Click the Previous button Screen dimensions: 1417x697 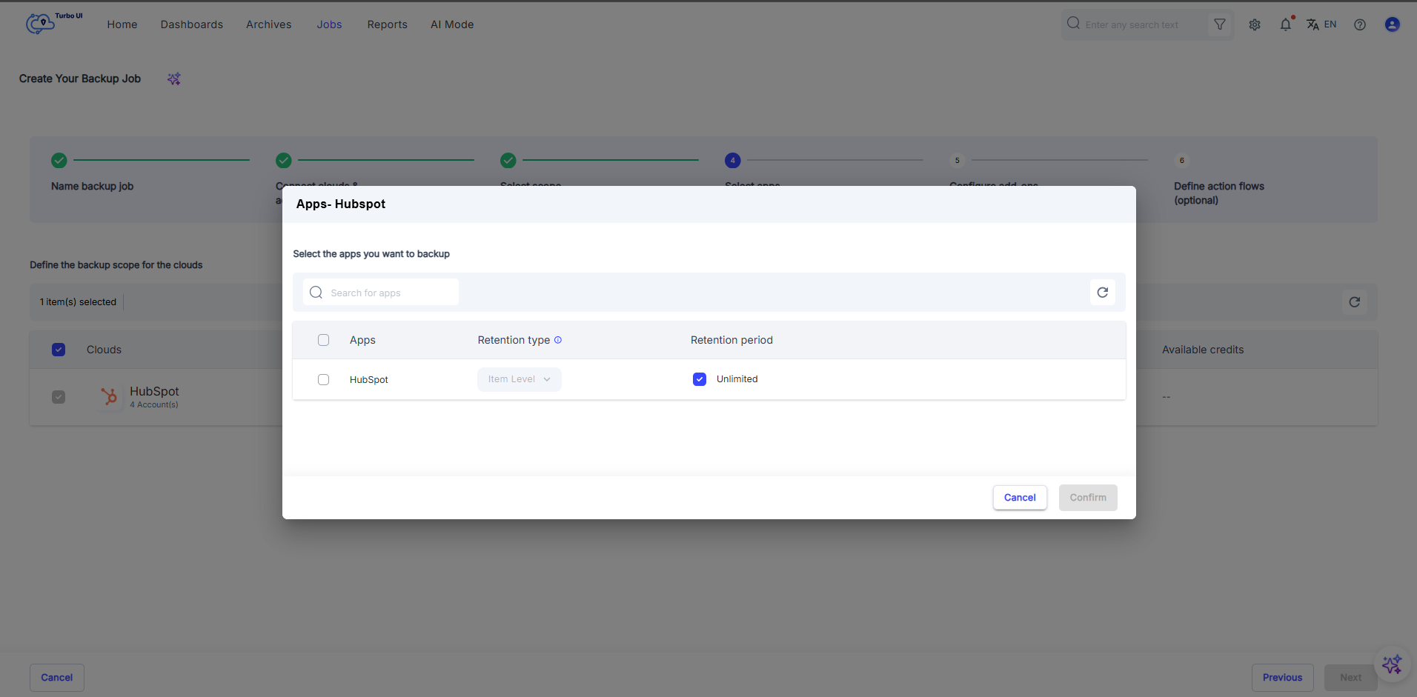pyautogui.click(x=1283, y=678)
